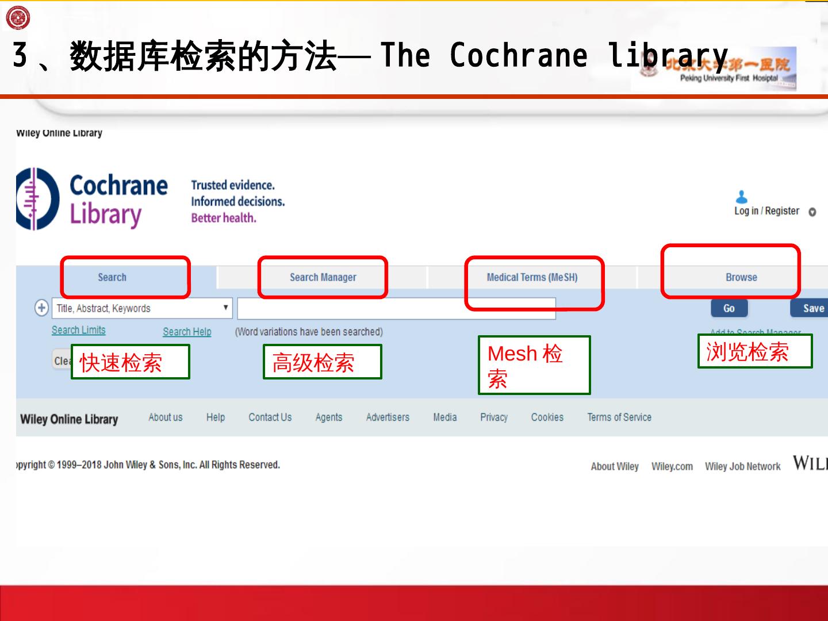Select the Medical Terms (MeSH) tab
Viewport: 828px width, 621px height.
pos(532,277)
